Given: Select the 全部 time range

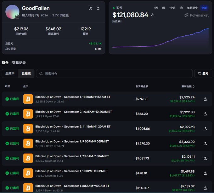Looking at the screenshot, I should (x=204, y=8).
